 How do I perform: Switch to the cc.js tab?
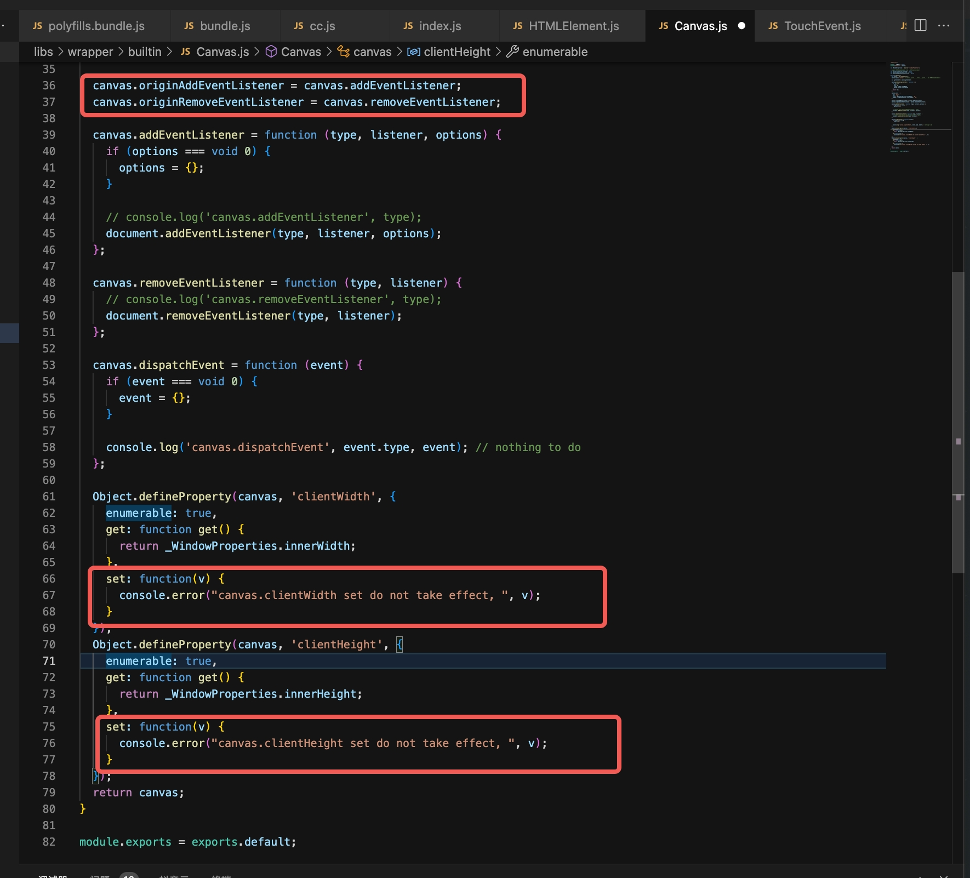pyautogui.click(x=322, y=26)
